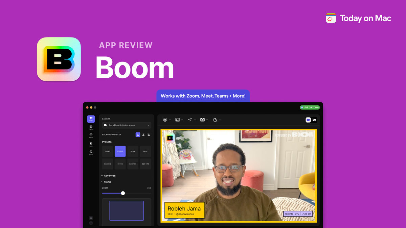
Task: Expand the Advanced section
Action: [x=108, y=176]
